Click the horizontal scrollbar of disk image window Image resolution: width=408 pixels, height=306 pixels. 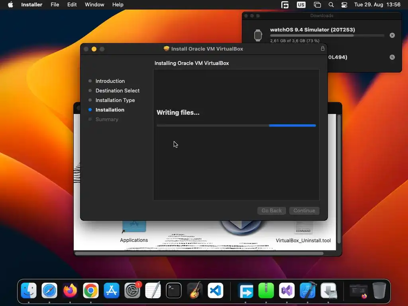coord(199,253)
